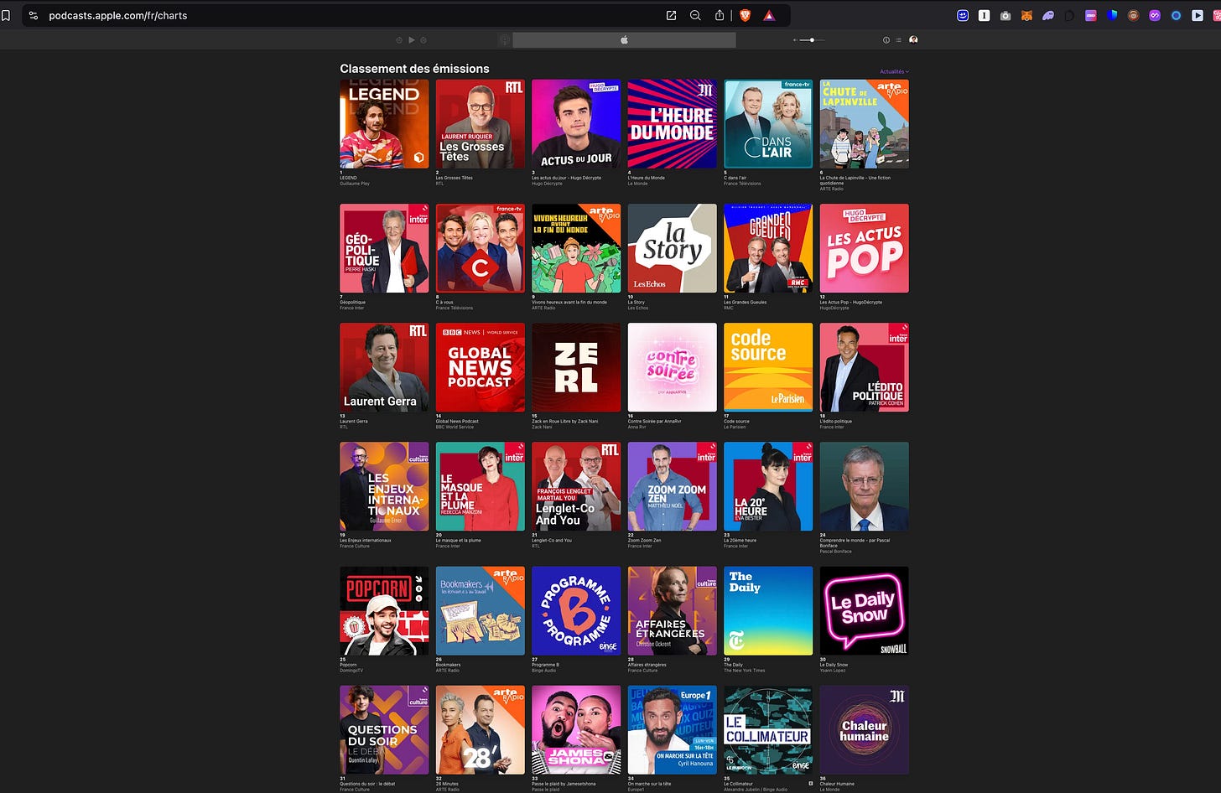Open site settings icon in address bar
Screen dimensions: 1221x793
pos(34,15)
